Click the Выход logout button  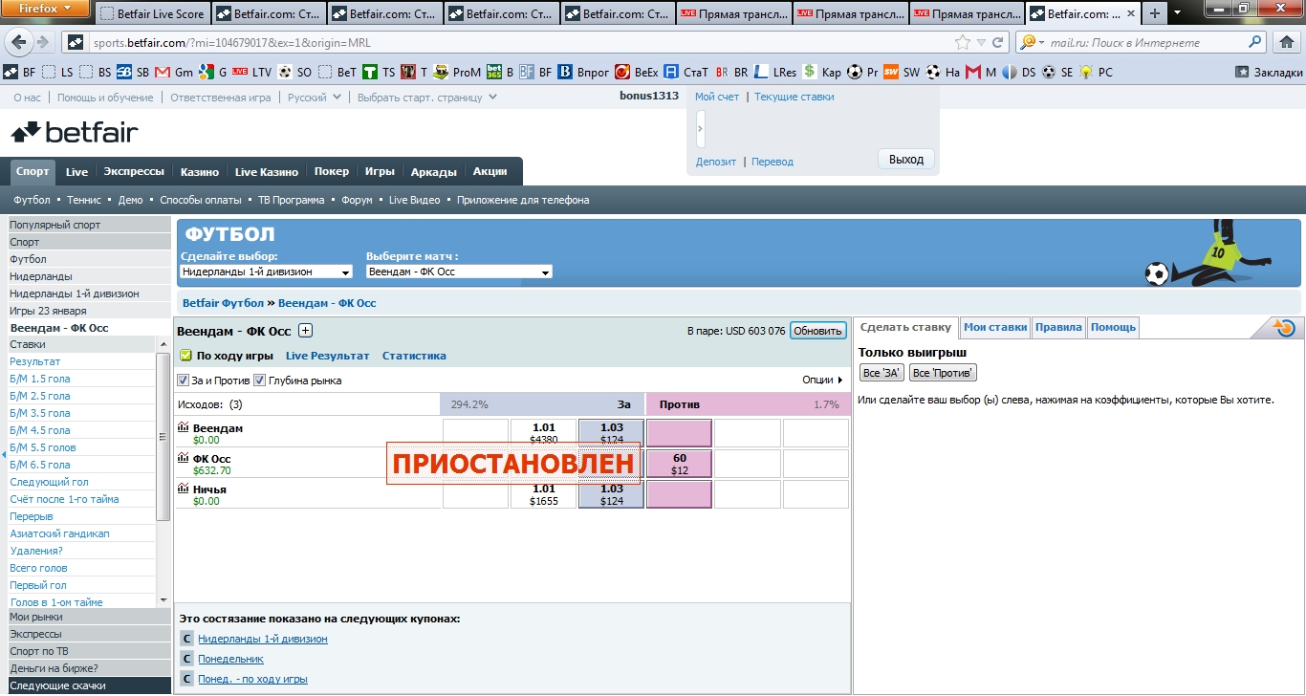[x=906, y=160]
